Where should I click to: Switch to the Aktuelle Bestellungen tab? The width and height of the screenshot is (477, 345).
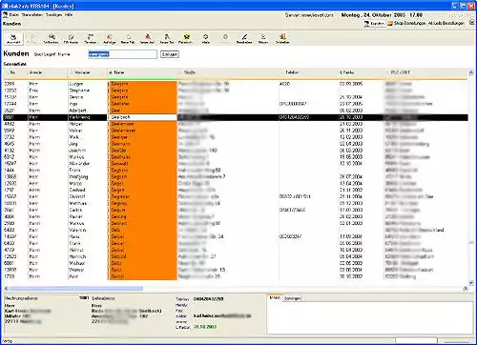(446, 24)
